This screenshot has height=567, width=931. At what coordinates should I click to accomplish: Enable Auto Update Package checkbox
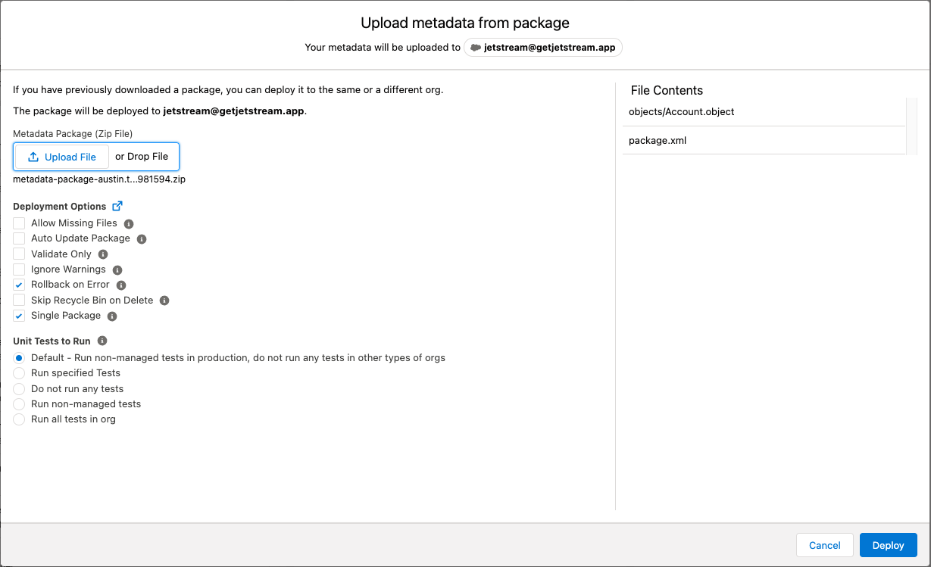click(19, 238)
